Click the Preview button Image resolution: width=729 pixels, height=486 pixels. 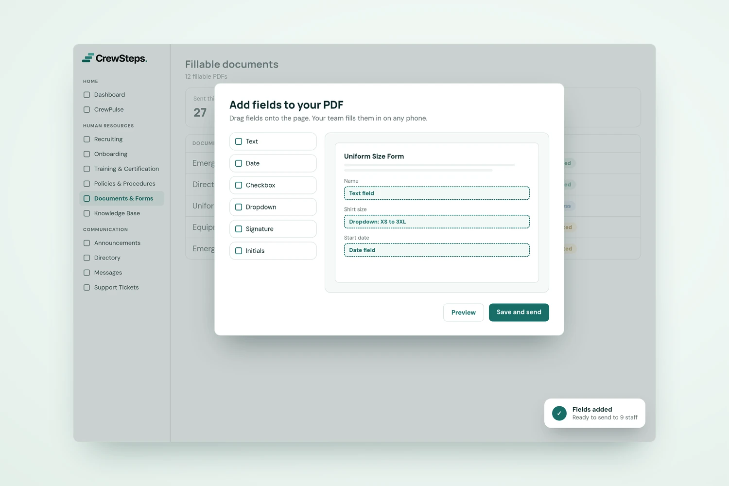coord(464,312)
